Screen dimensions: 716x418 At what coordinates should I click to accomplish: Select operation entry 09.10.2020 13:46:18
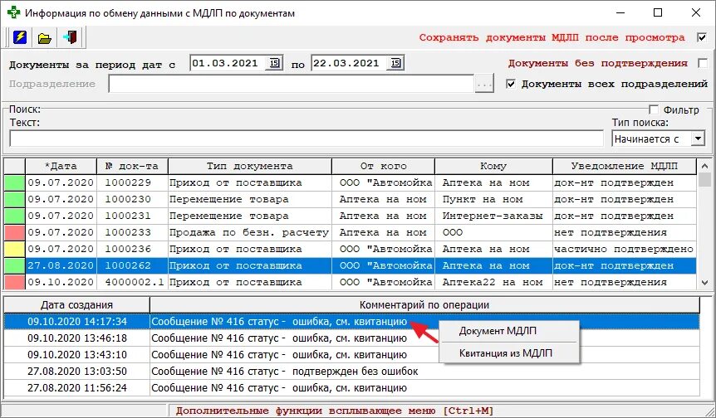[351, 338]
